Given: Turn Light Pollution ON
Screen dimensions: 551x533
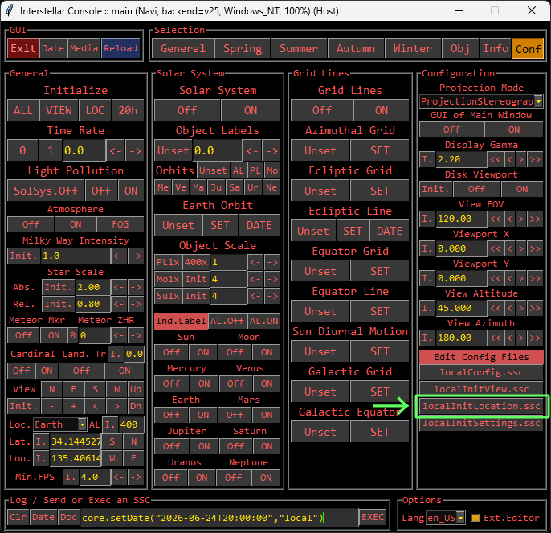Looking at the screenshot, I should point(131,191).
